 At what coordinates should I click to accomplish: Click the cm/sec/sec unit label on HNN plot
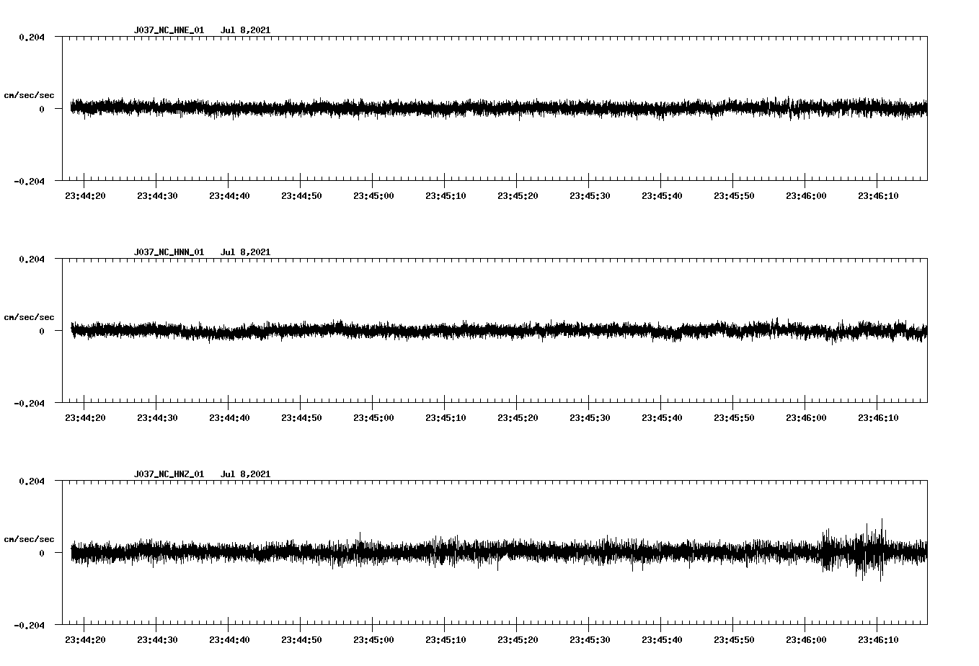click(x=30, y=316)
